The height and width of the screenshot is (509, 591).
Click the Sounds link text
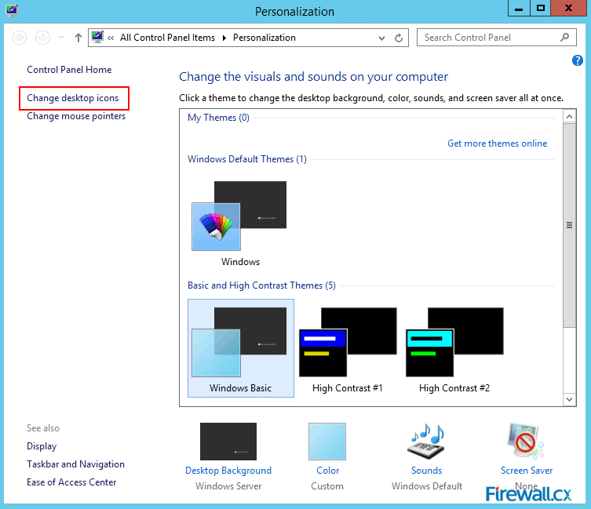click(x=427, y=471)
